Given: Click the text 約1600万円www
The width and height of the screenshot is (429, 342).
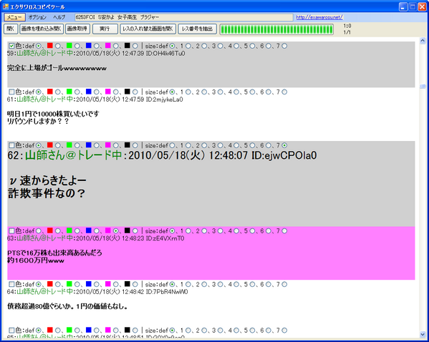Looking at the screenshot, I should click(36, 260).
